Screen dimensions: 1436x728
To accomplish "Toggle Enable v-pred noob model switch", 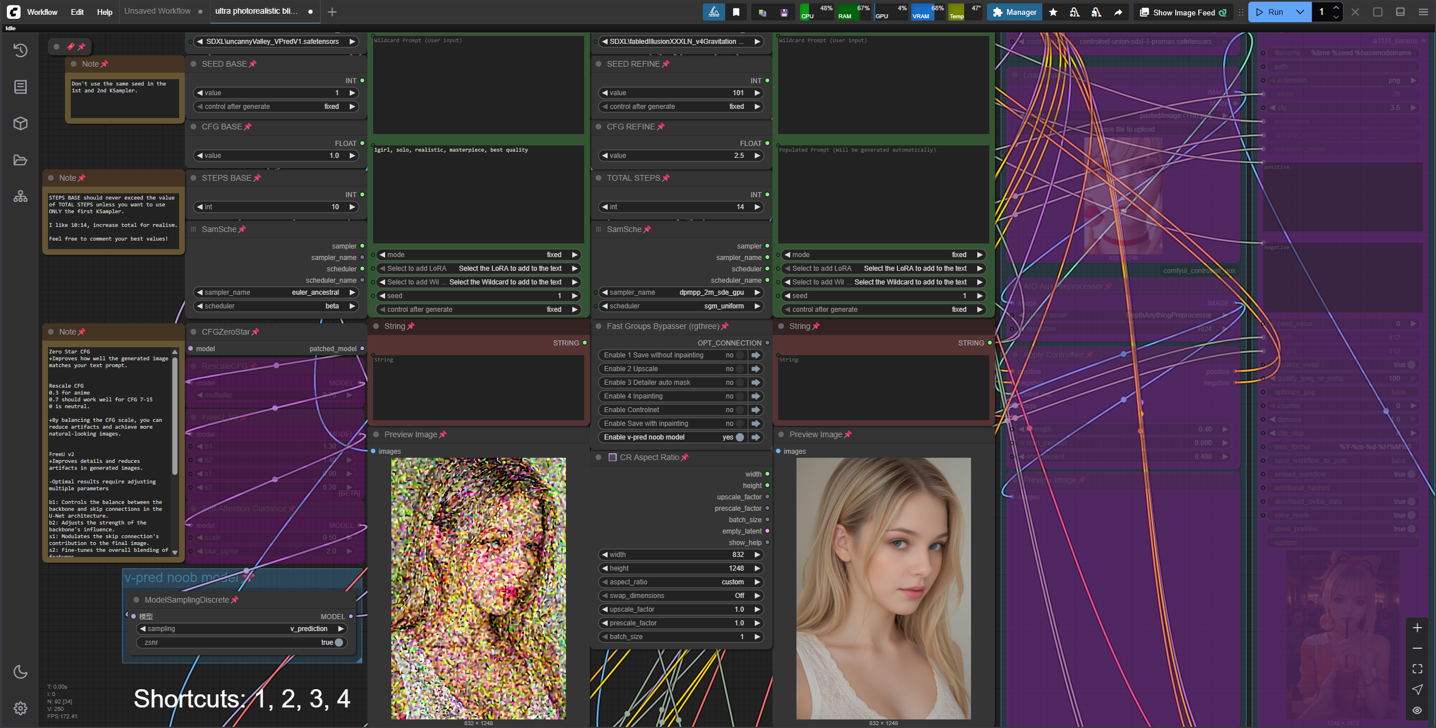I will [740, 437].
